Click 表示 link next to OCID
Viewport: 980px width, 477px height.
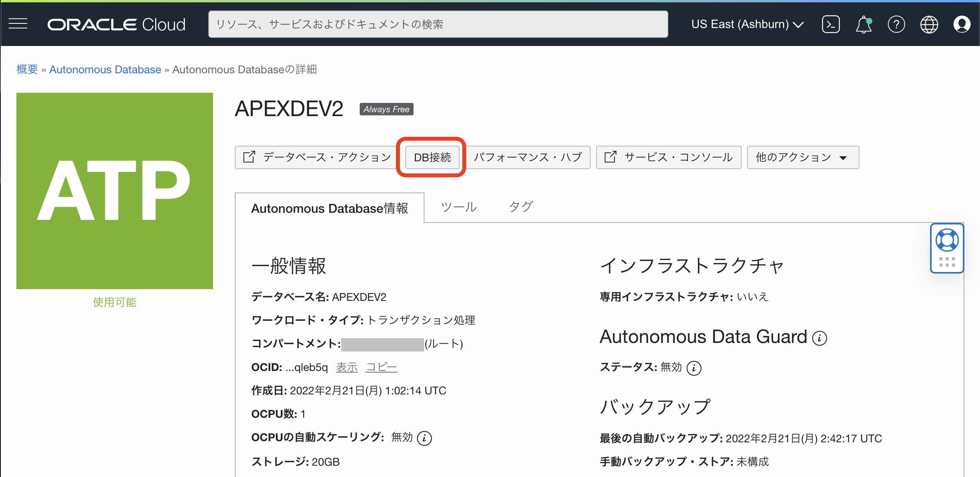pos(347,367)
